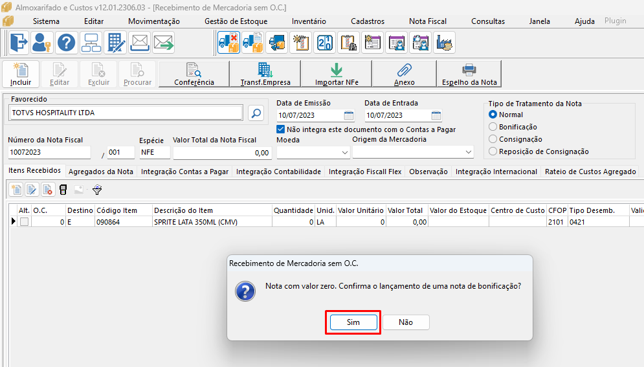
Task: Click the person with circular gear window icon
Action: (x=420, y=43)
